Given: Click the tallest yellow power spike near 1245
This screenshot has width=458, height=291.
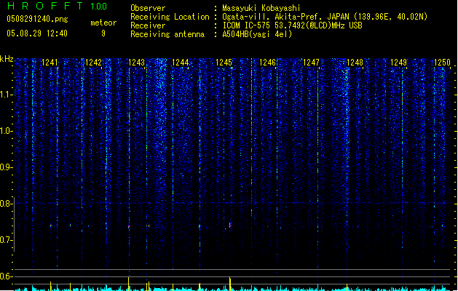Looking at the screenshot, I should click(230, 284).
